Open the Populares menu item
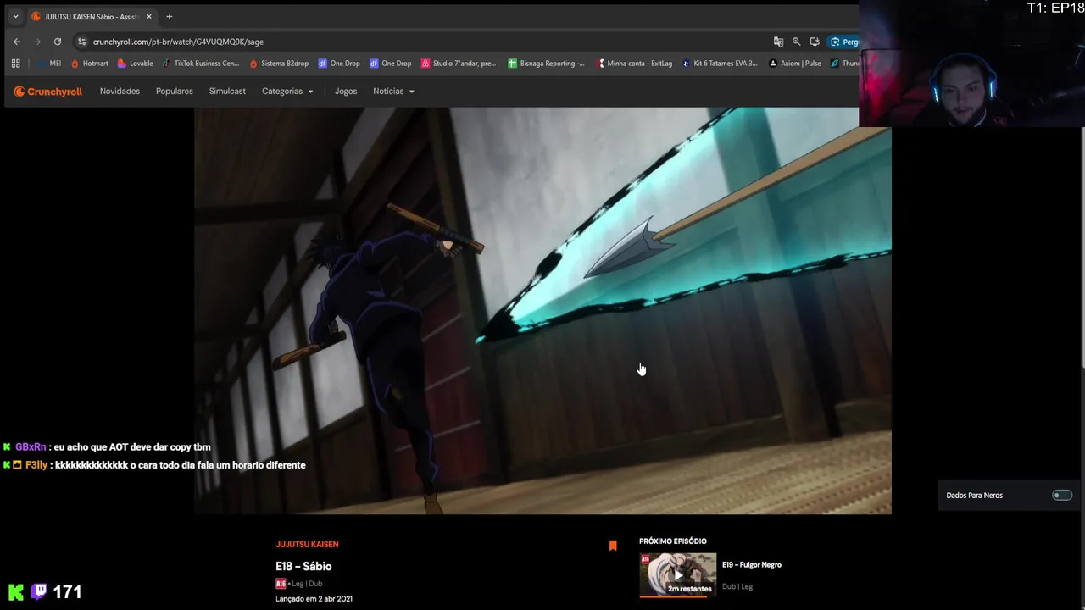This screenshot has height=610, width=1085. (x=175, y=91)
